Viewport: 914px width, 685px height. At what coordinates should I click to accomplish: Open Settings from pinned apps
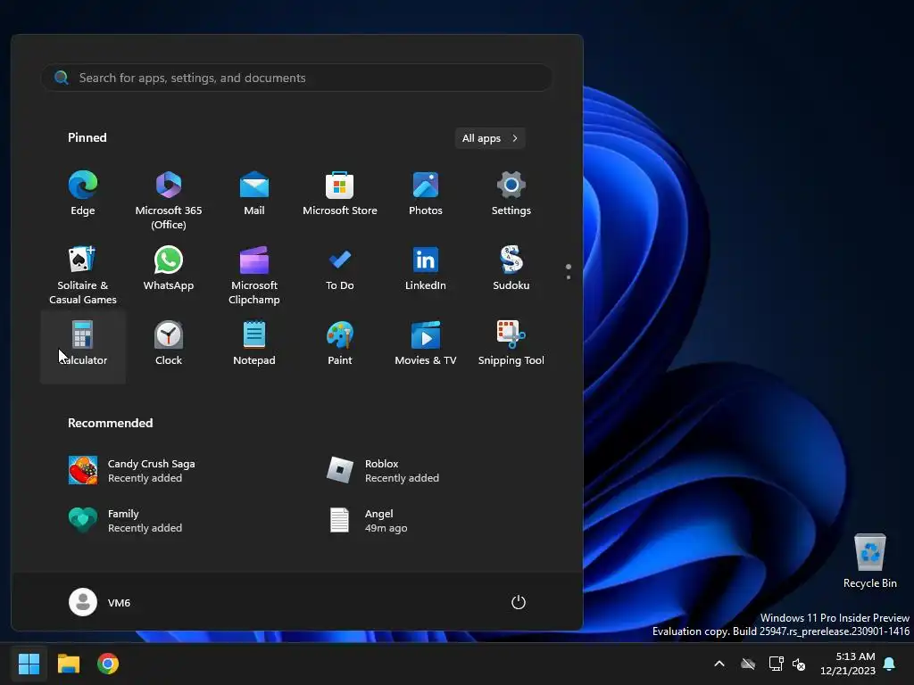[511, 194]
